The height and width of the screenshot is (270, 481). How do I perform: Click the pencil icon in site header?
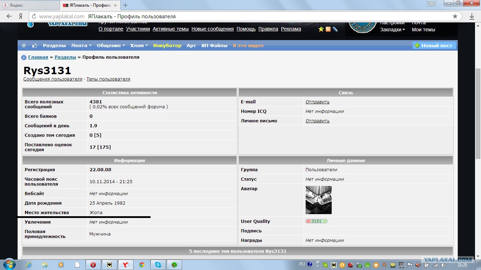pos(335,29)
